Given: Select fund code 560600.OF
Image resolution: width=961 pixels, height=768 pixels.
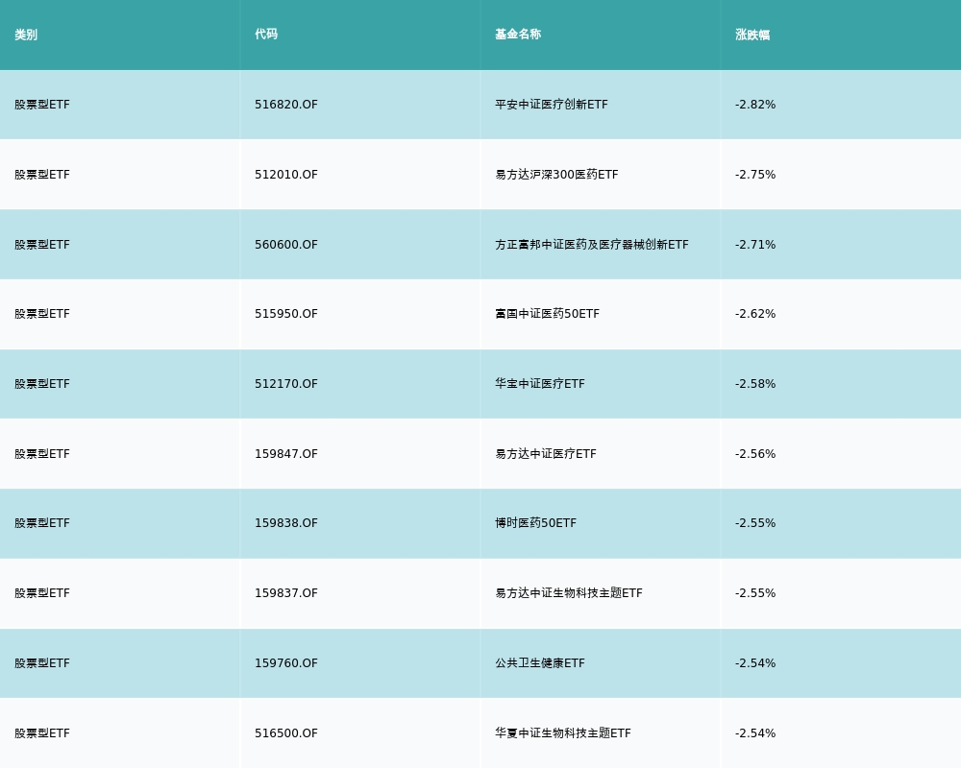Looking at the screenshot, I should 286,245.
